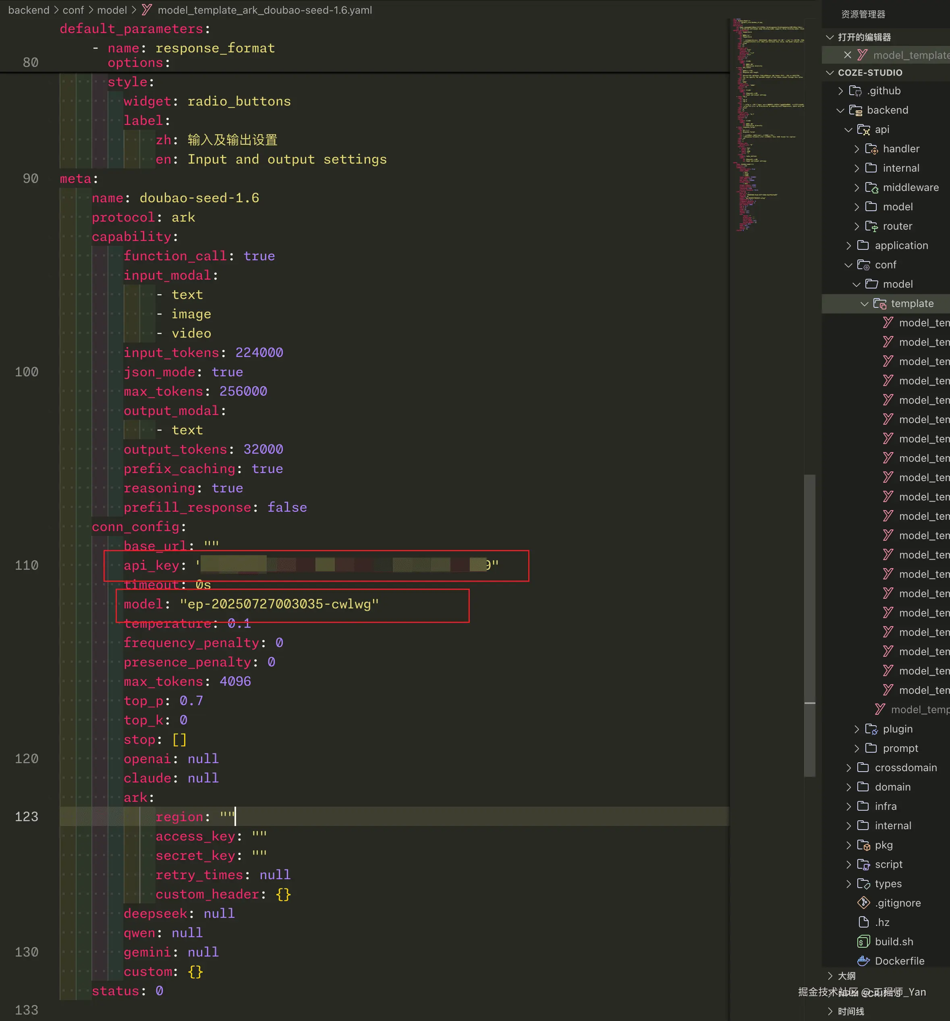Click the Dockerfile whale icon
The image size is (950, 1021).
[x=864, y=961]
